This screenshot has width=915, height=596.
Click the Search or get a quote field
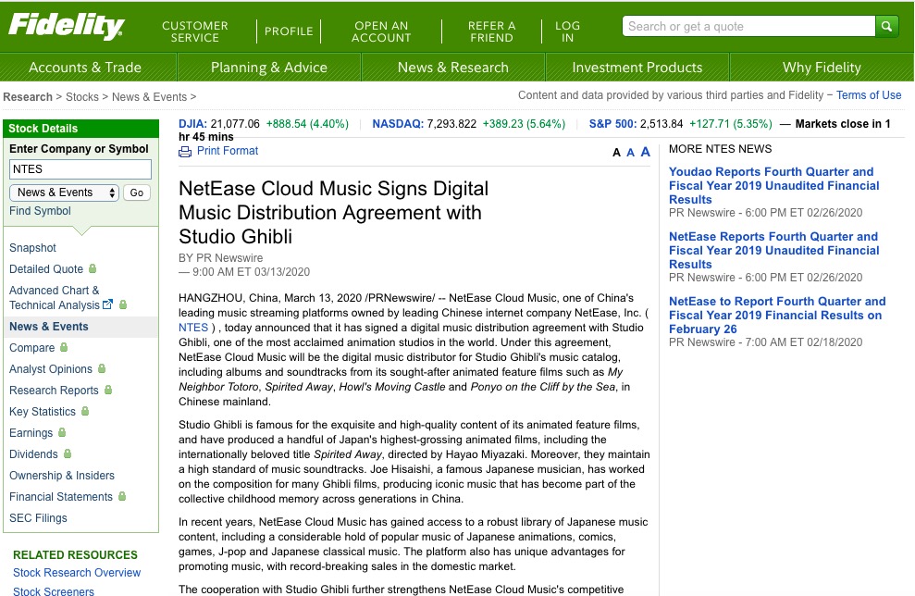pos(749,26)
